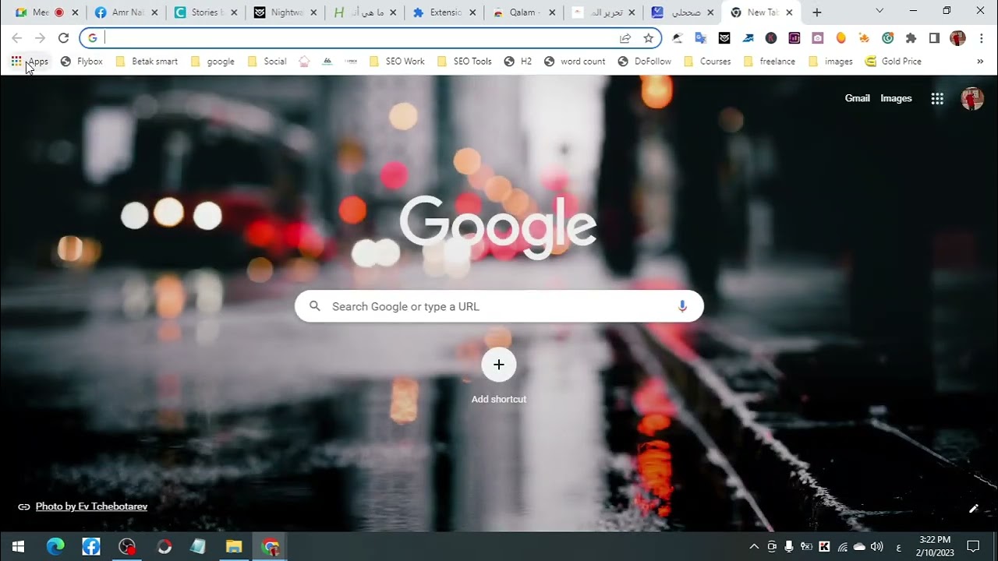The width and height of the screenshot is (998, 561).
Task: Open the Apps shortcut in bookmarks bar
Action: (30, 62)
